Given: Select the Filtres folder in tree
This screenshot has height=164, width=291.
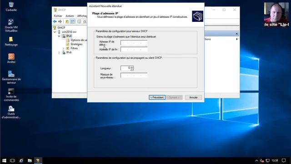Looking at the screenshot, I should pyautogui.click(x=74, y=48).
